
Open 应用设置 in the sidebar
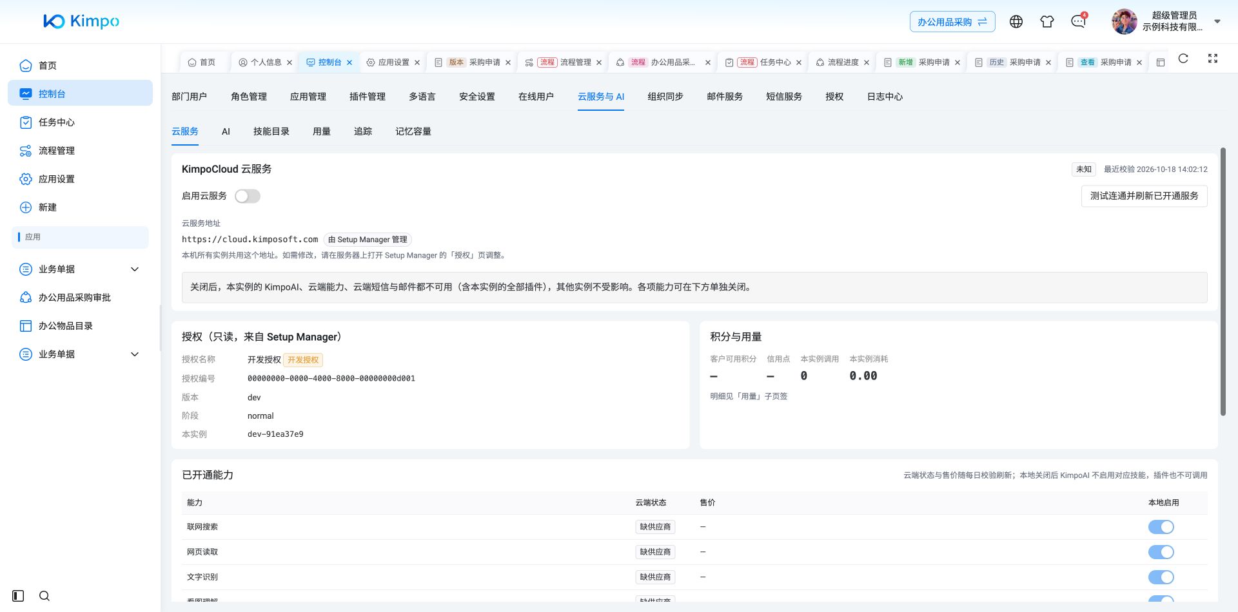coord(80,179)
